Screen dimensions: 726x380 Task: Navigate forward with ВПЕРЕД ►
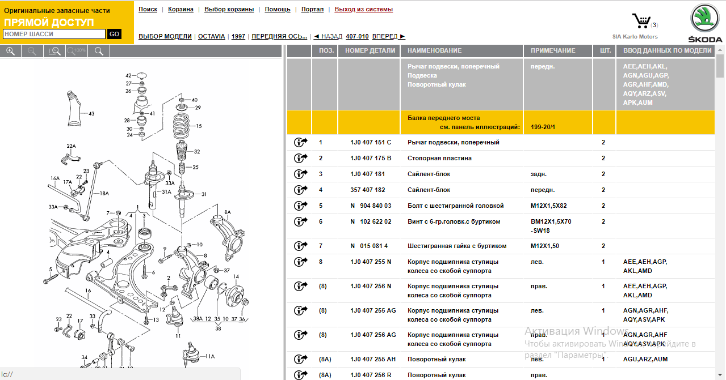(x=389, y=36)
